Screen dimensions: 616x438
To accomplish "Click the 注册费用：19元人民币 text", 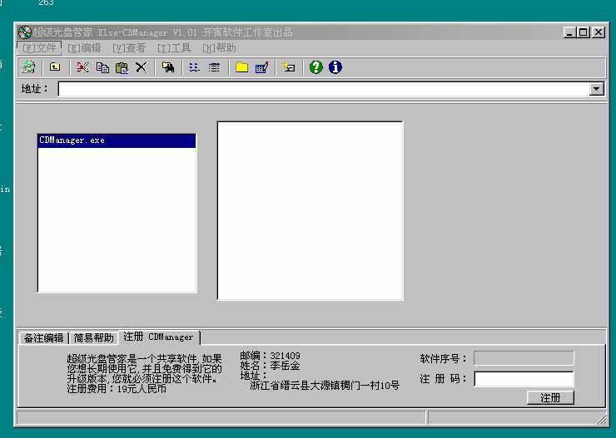I will 117,389.
